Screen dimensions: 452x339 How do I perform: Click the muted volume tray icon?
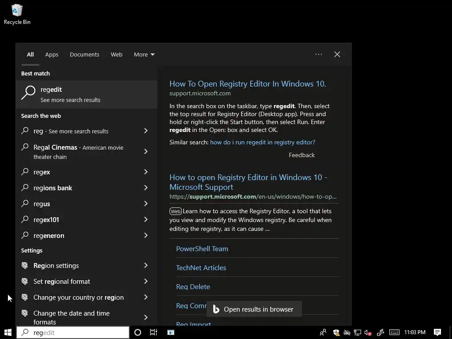pyautogui.click(x=368, y=332)
